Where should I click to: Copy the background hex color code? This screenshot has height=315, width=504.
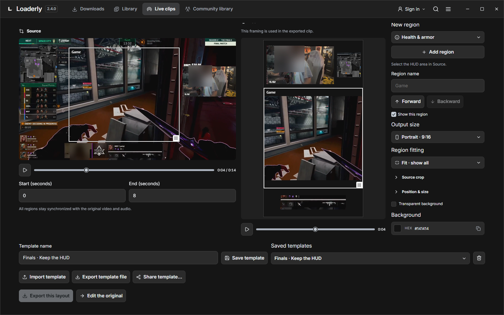478,228
